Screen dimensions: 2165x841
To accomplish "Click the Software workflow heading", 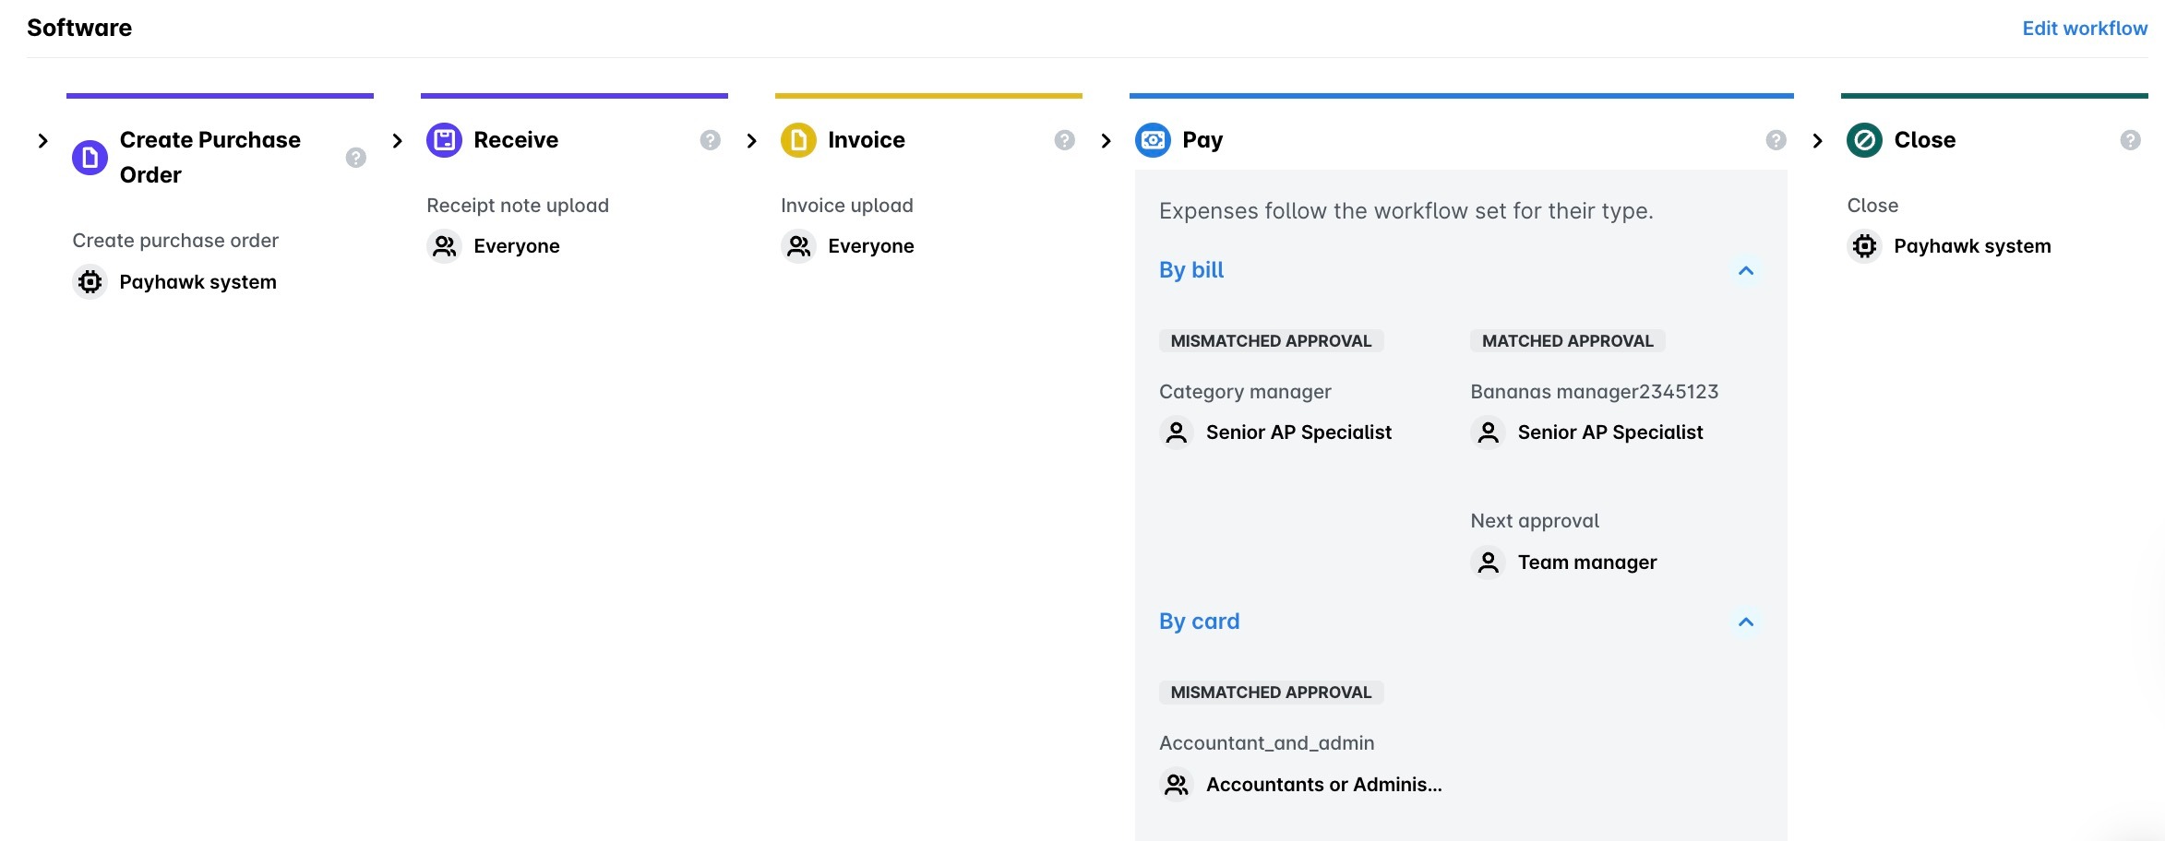I will (79, 28).
